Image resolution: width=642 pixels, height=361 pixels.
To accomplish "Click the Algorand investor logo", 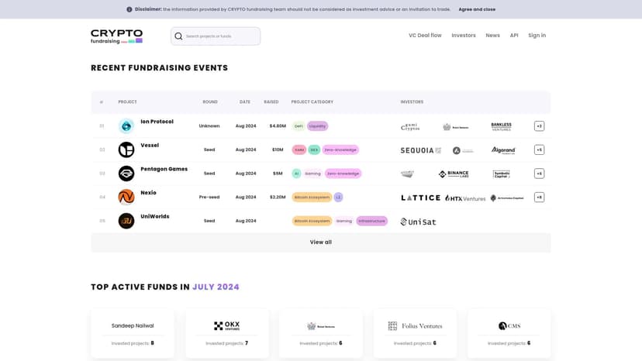I will point(503,150).
